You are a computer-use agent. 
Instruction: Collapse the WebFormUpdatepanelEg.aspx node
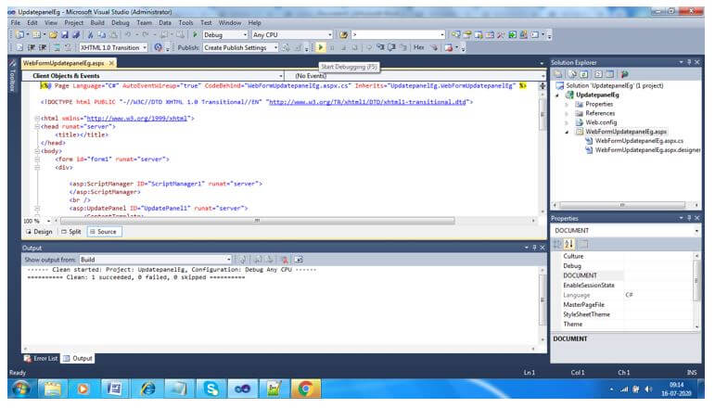(x=567, y=132)
